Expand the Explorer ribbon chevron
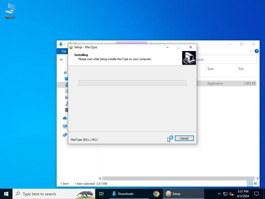The height and width of the screenshot is (199, 265). coord(251,51)
